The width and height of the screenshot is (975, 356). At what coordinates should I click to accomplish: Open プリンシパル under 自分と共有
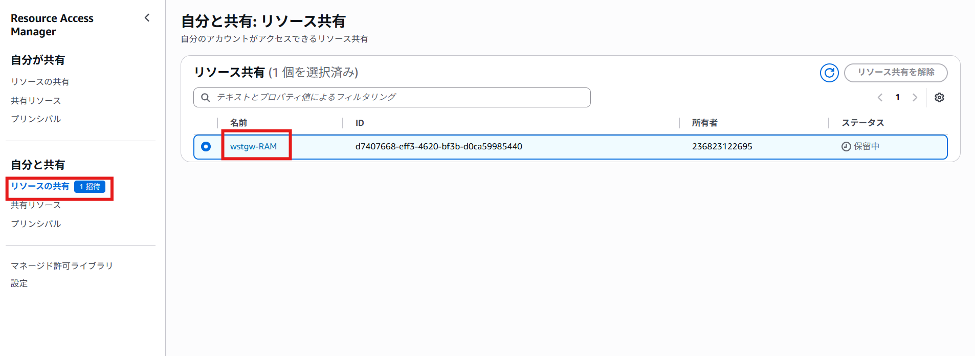click(36, 224)
